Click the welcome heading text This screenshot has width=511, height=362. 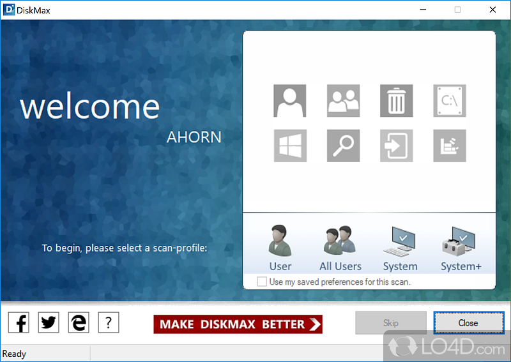pos(89,107)
